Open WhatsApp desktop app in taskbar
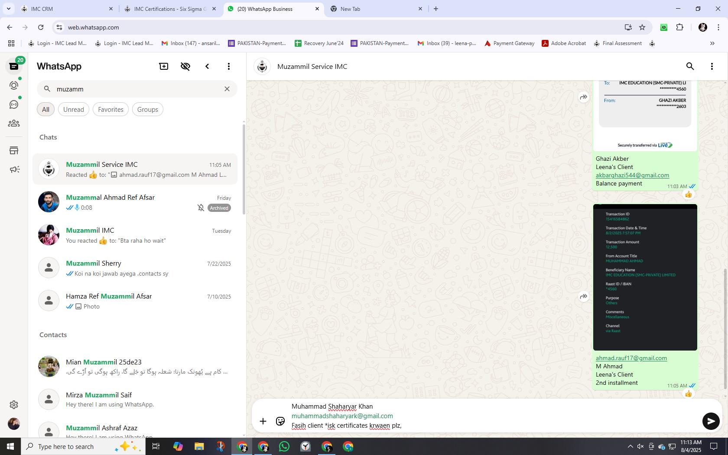Viewport: 728px width, 455px height. pos(284,446)
